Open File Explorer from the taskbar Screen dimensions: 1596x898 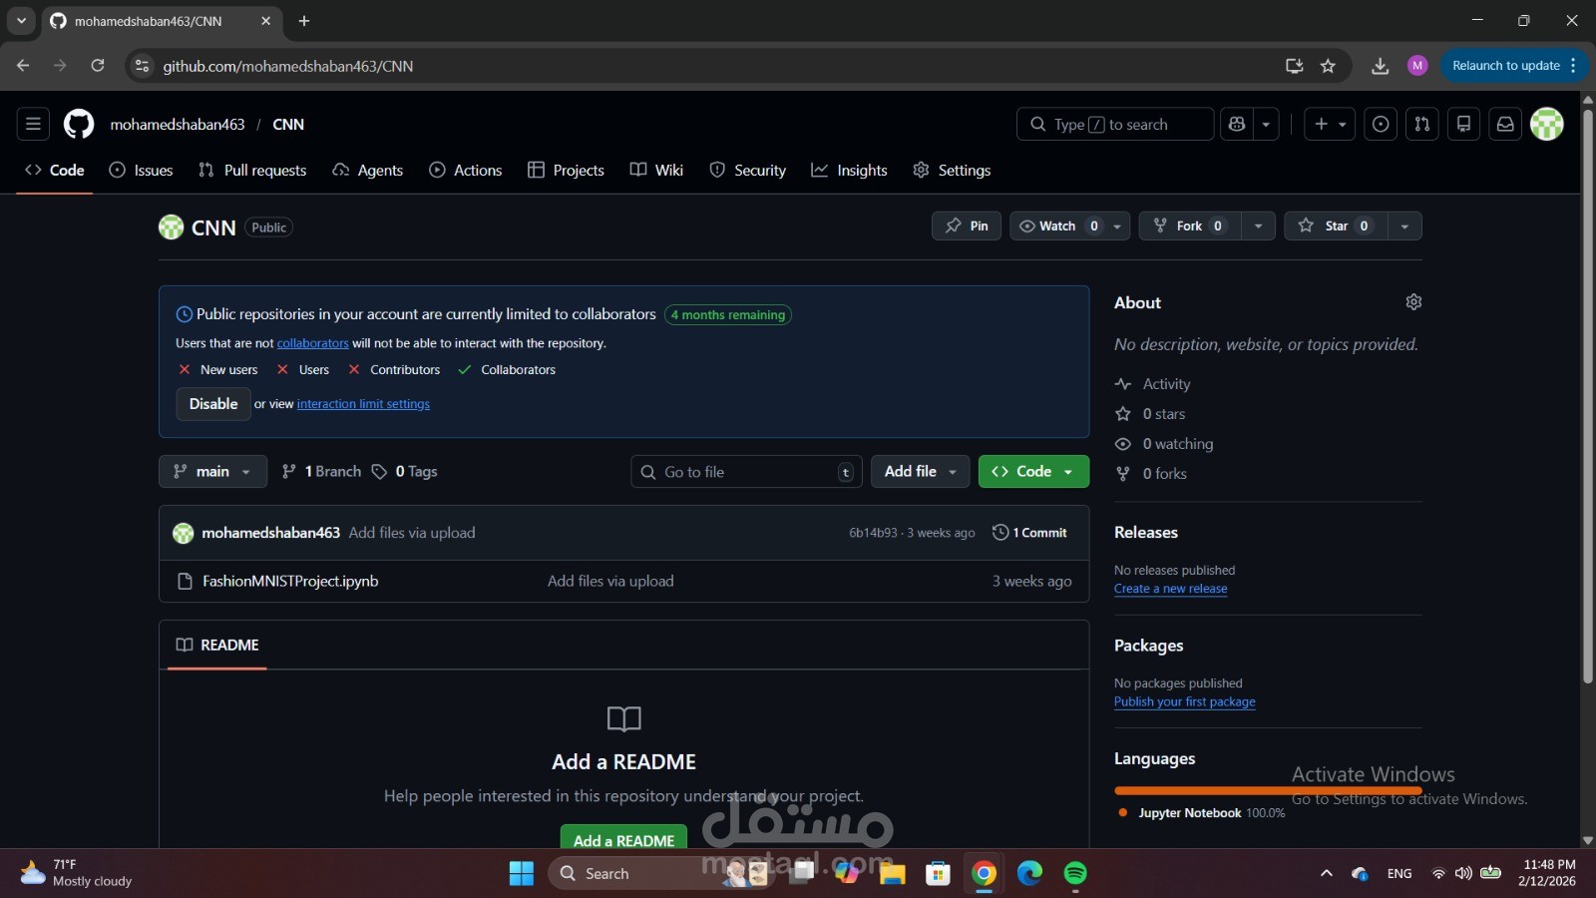point(892,873)
